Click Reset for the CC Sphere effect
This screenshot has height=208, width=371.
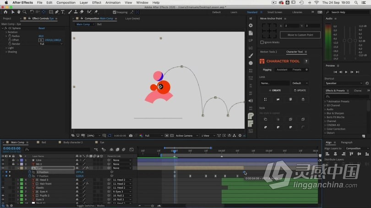click(x=41, y=28)
